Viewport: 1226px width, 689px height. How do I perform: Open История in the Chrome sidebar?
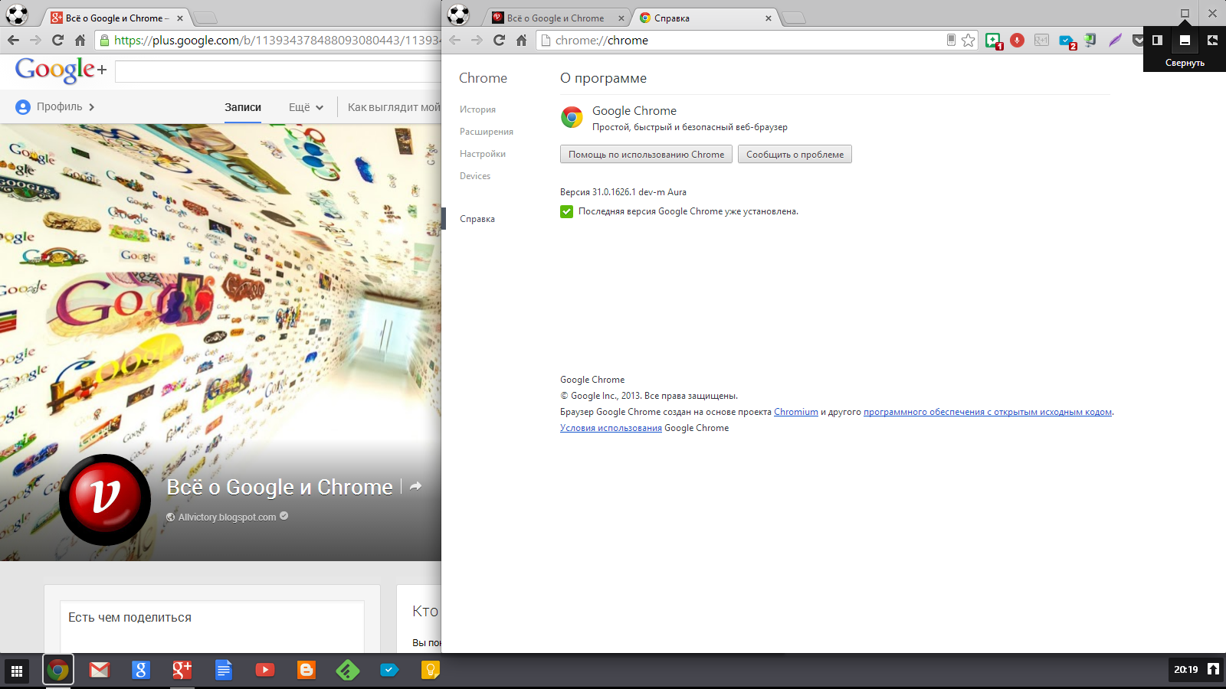pyautogui.click(x=477, y=109)
